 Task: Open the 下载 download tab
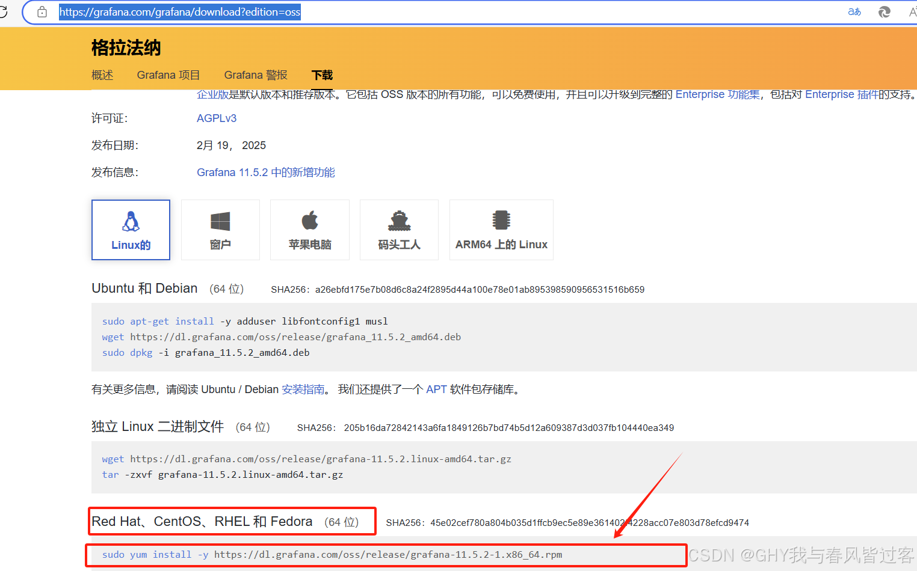tap(322, 75)
